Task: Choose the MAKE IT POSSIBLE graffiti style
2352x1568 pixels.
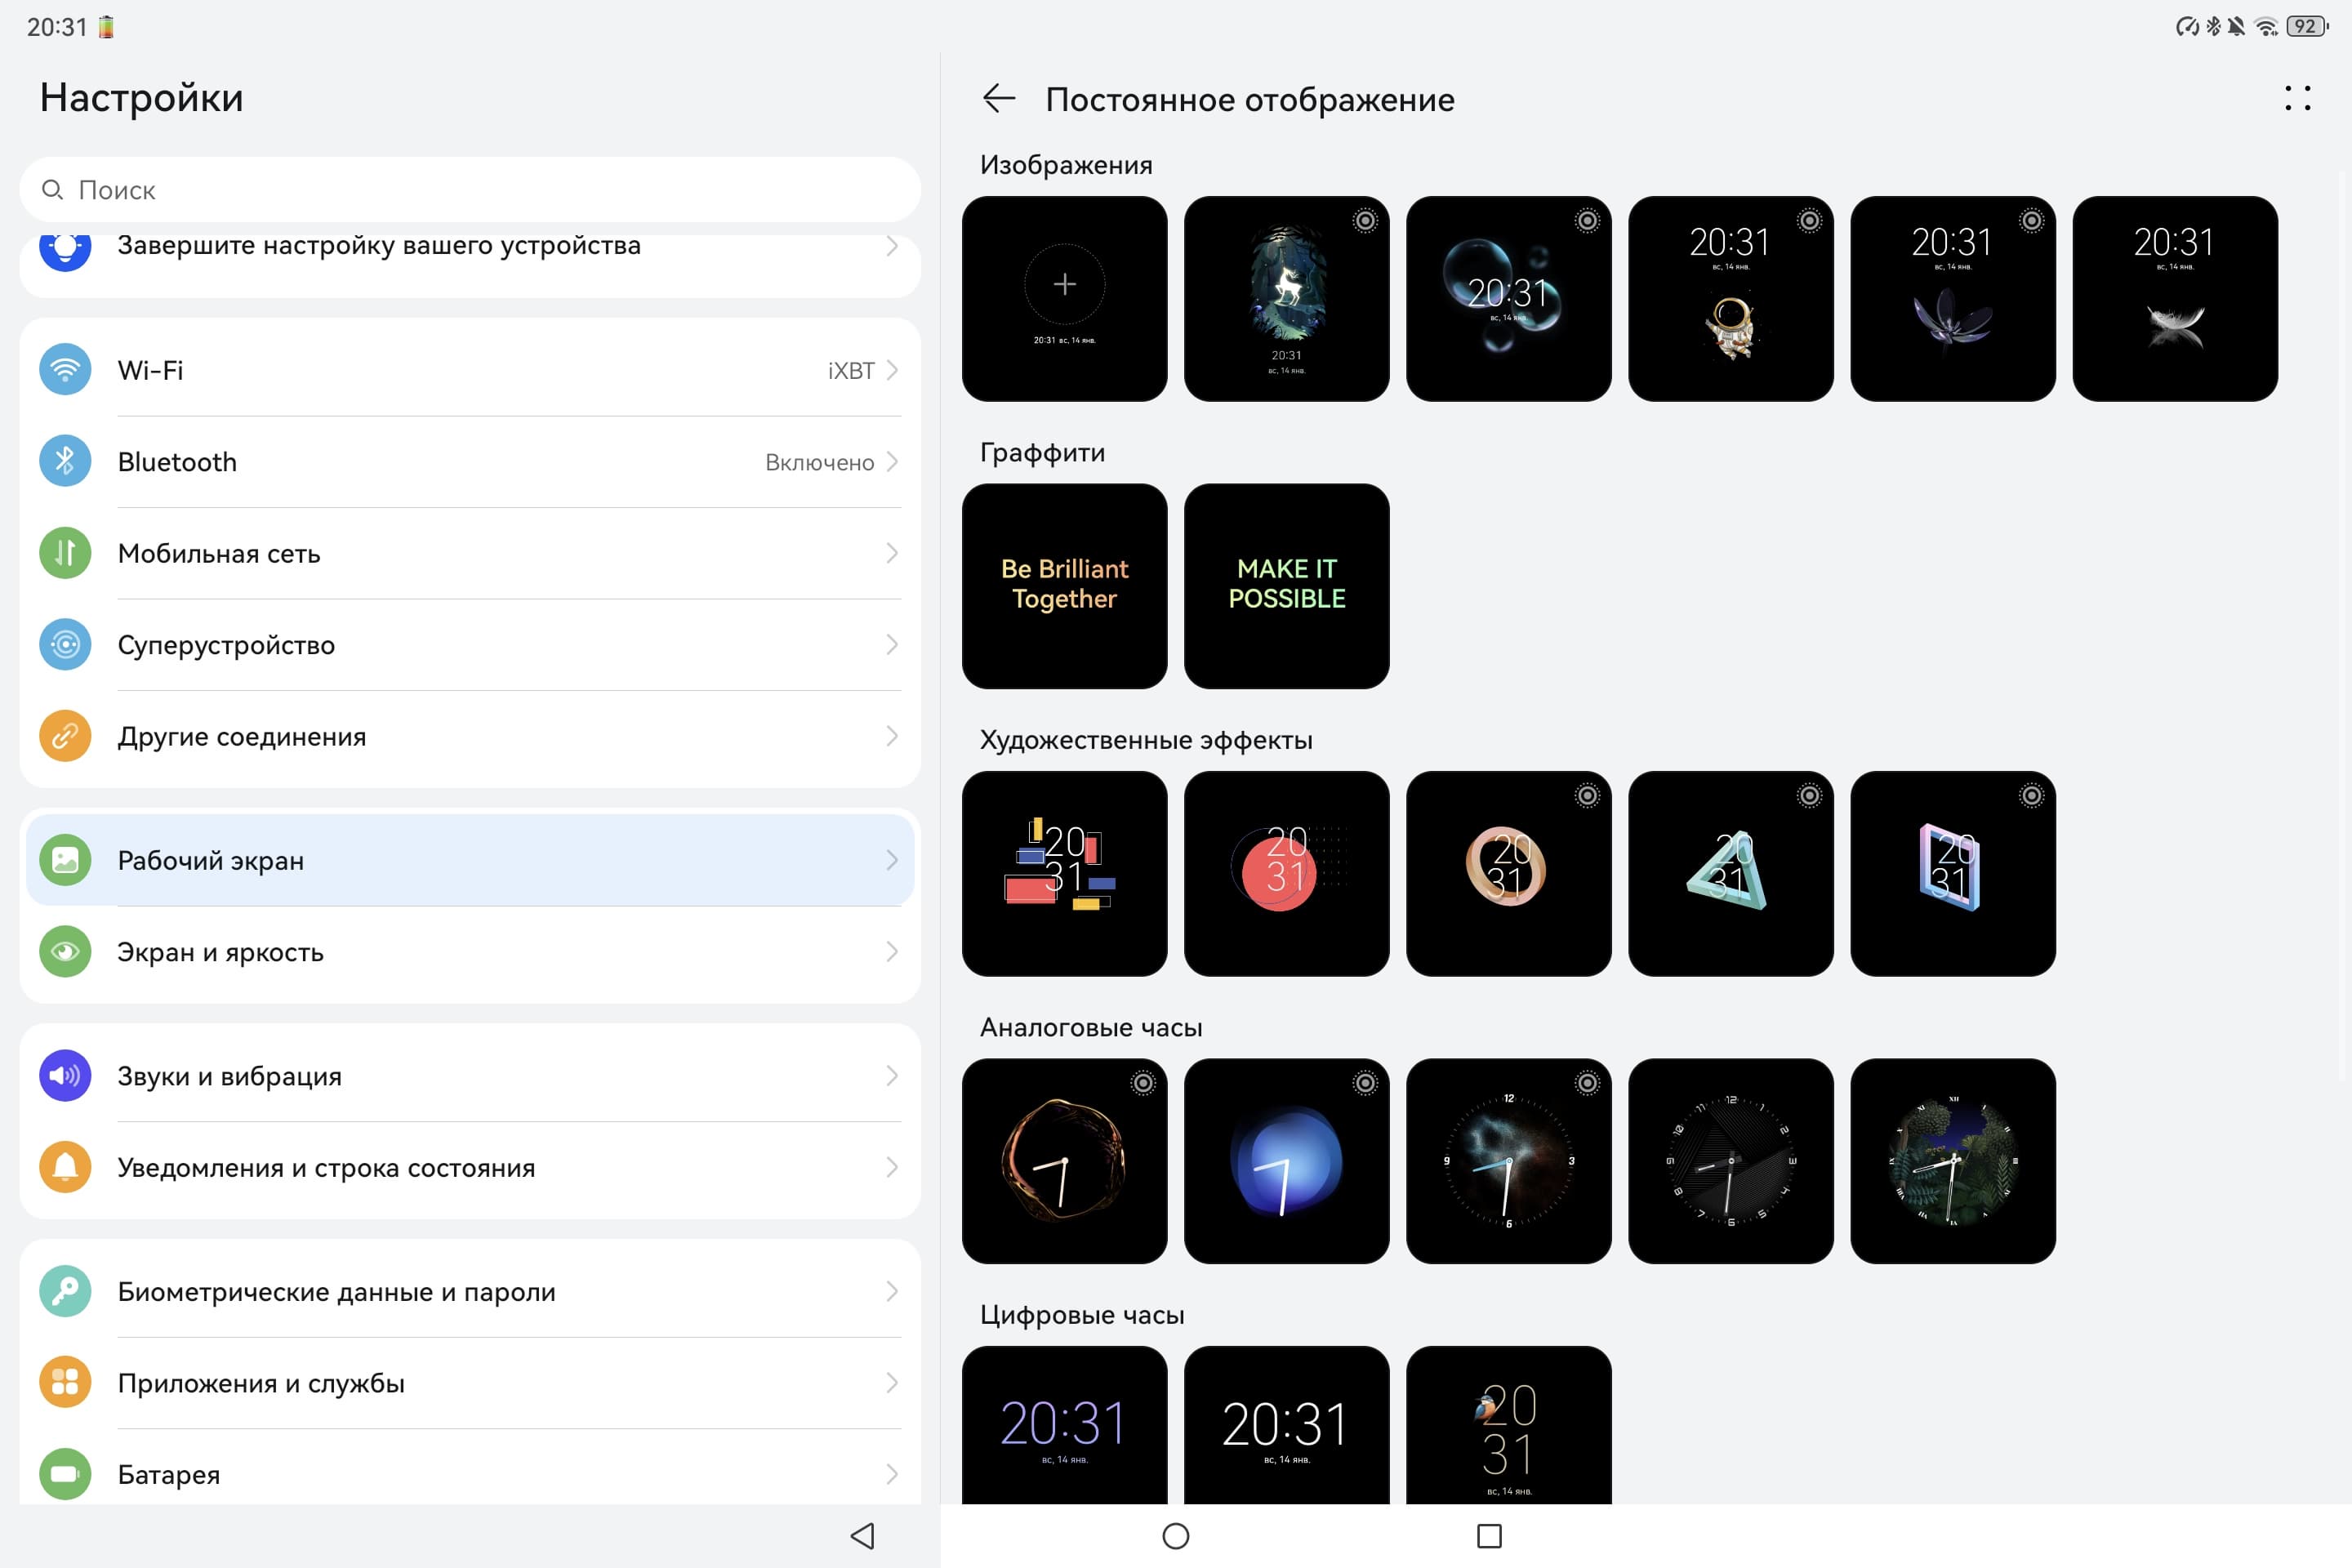Action: tap(1286, 586)
